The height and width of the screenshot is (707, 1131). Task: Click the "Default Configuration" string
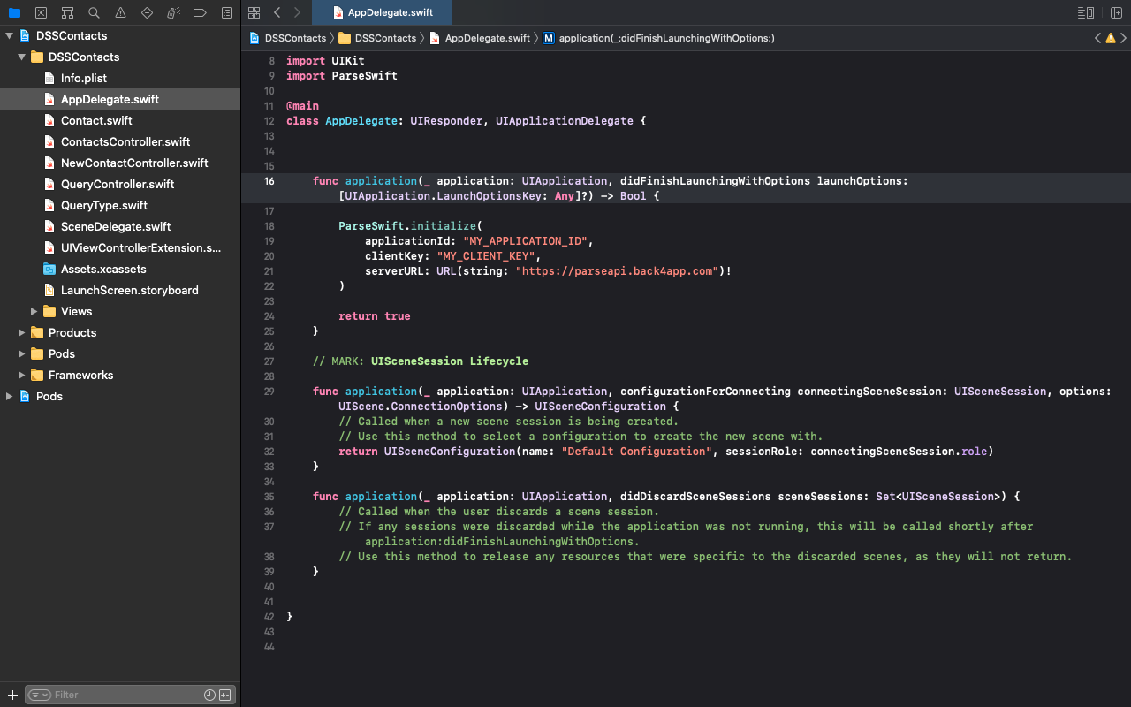[637, 452]
